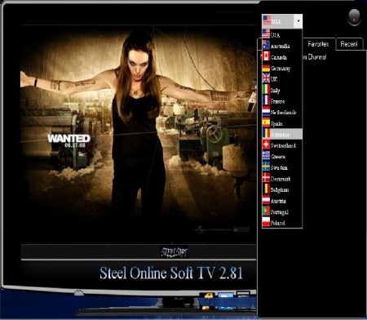Viewport: 367px width, 320px height.
Task: Pick Canada from the country list
Action: pos(282,57)
